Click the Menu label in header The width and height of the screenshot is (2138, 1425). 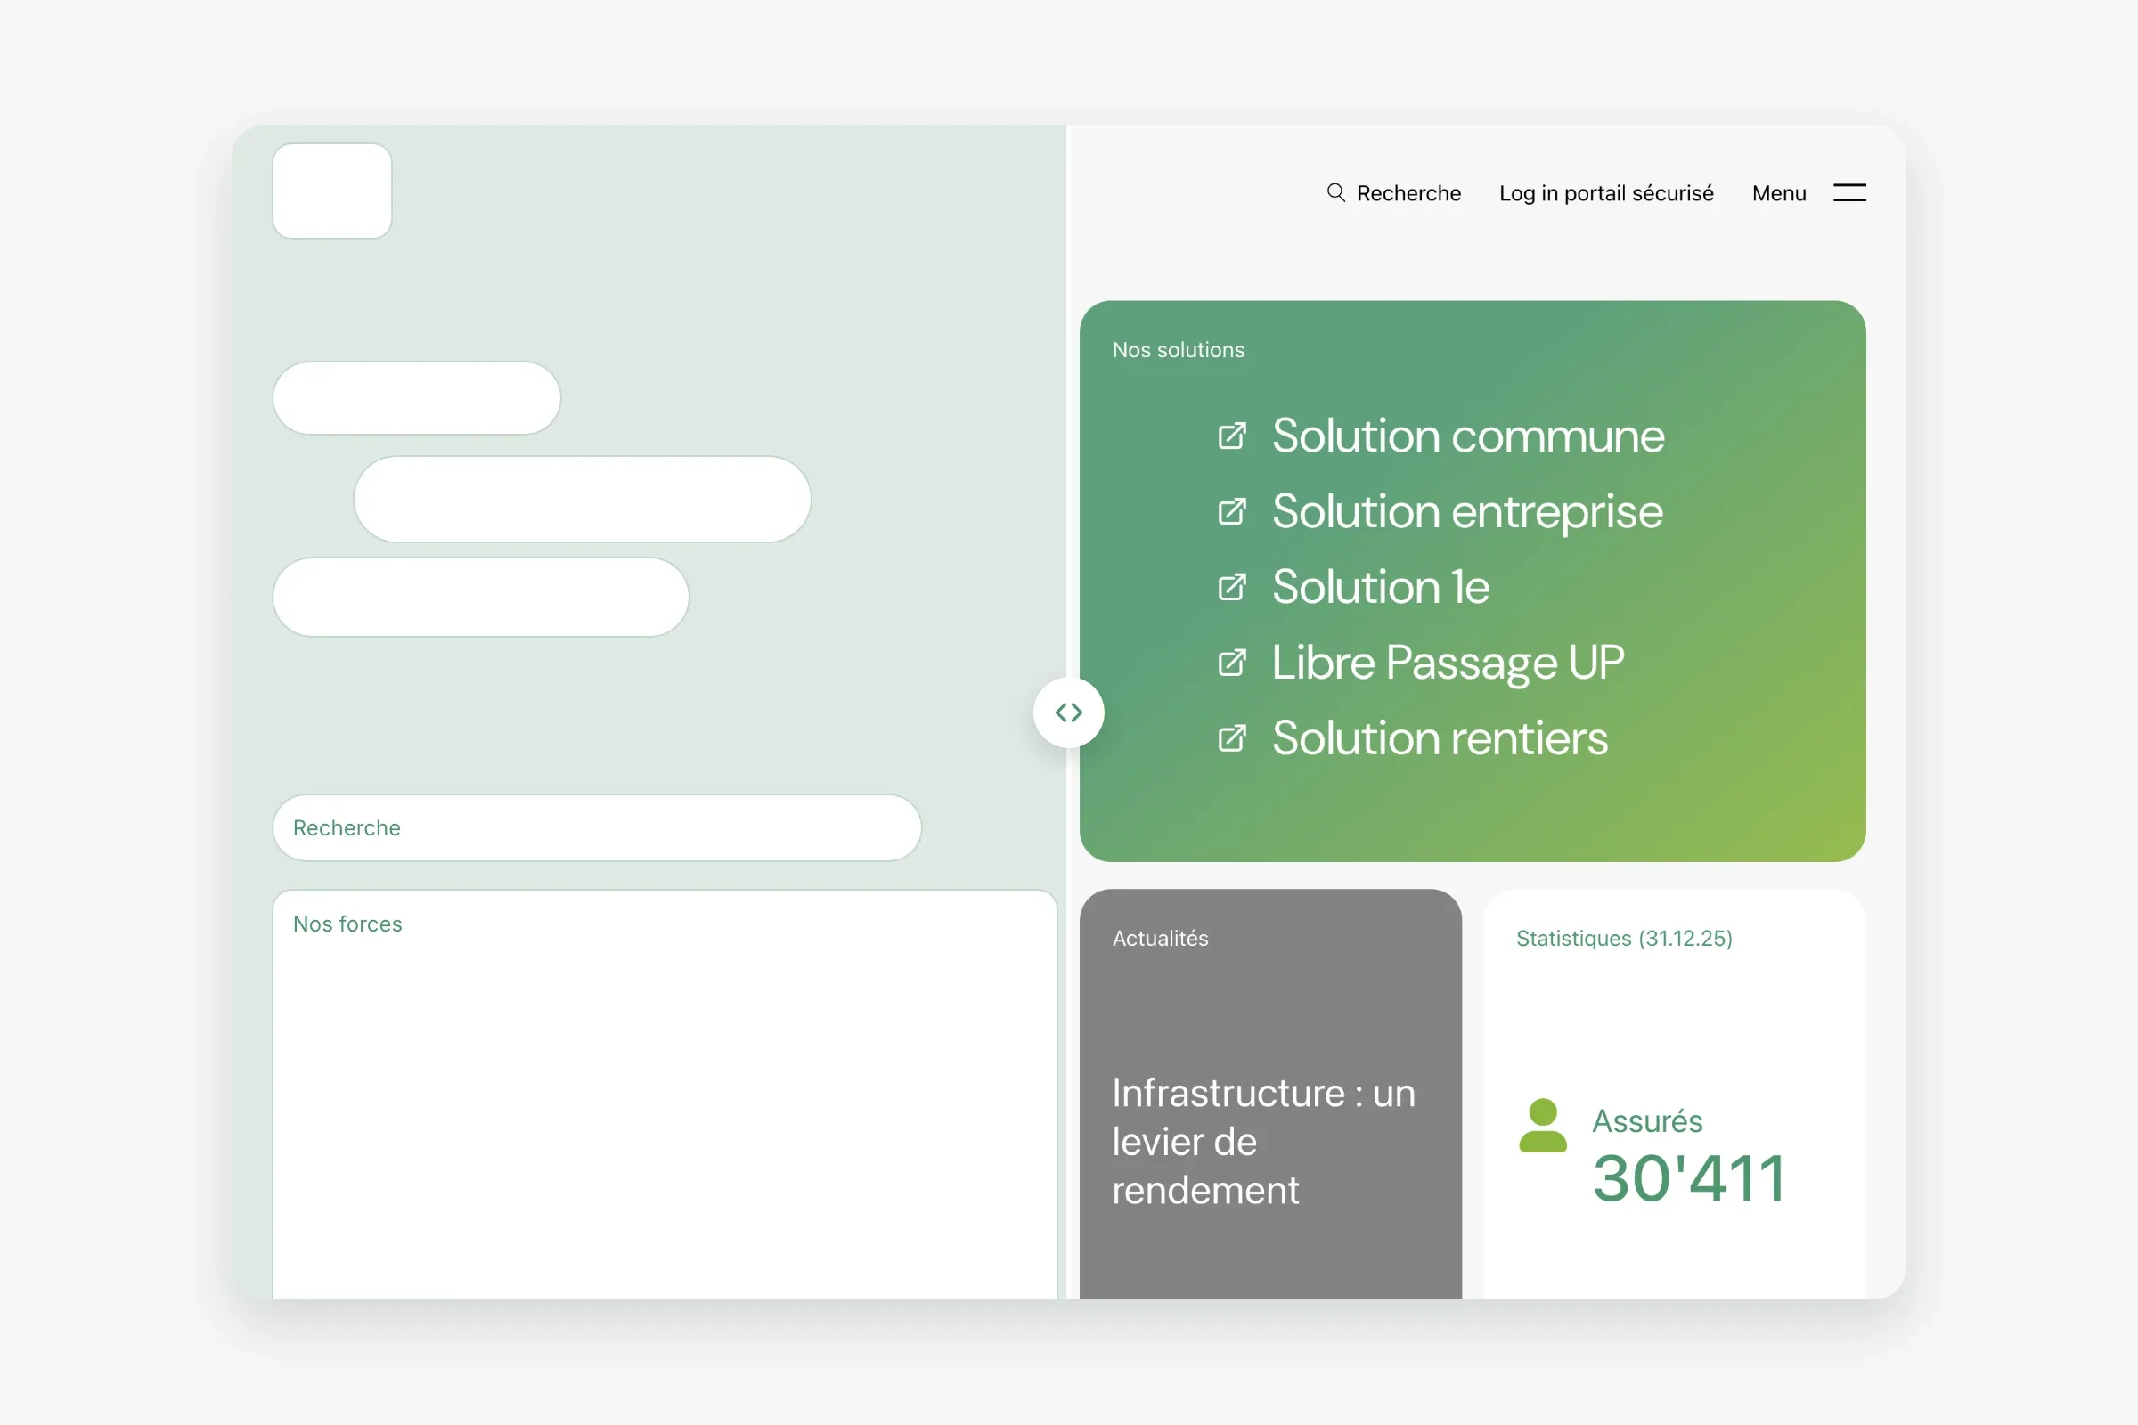pos(1779,193)
